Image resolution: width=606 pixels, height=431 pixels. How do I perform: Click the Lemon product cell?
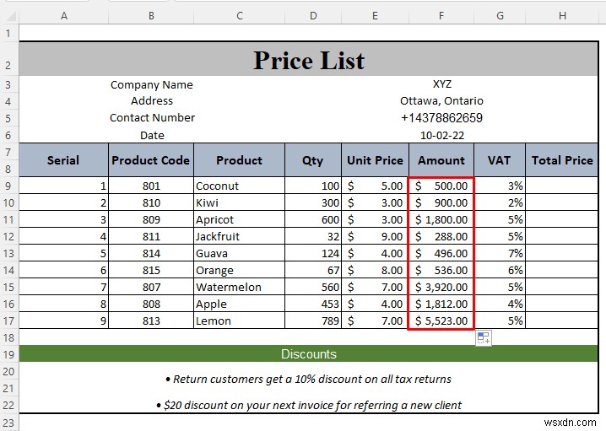[239, 321]
